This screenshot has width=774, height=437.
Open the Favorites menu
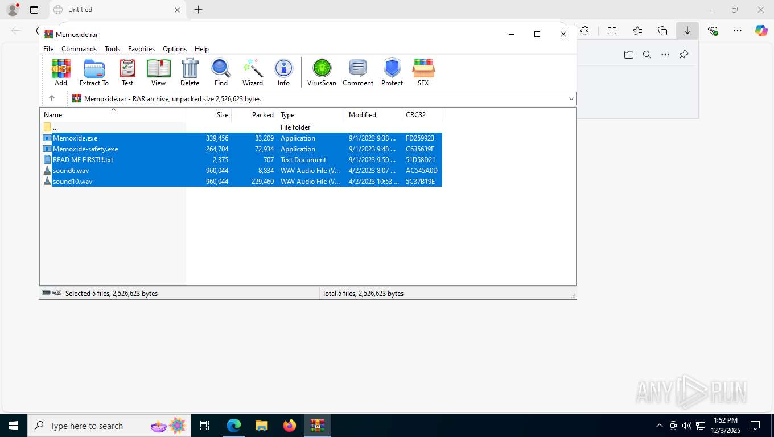[x=141, y=49]
